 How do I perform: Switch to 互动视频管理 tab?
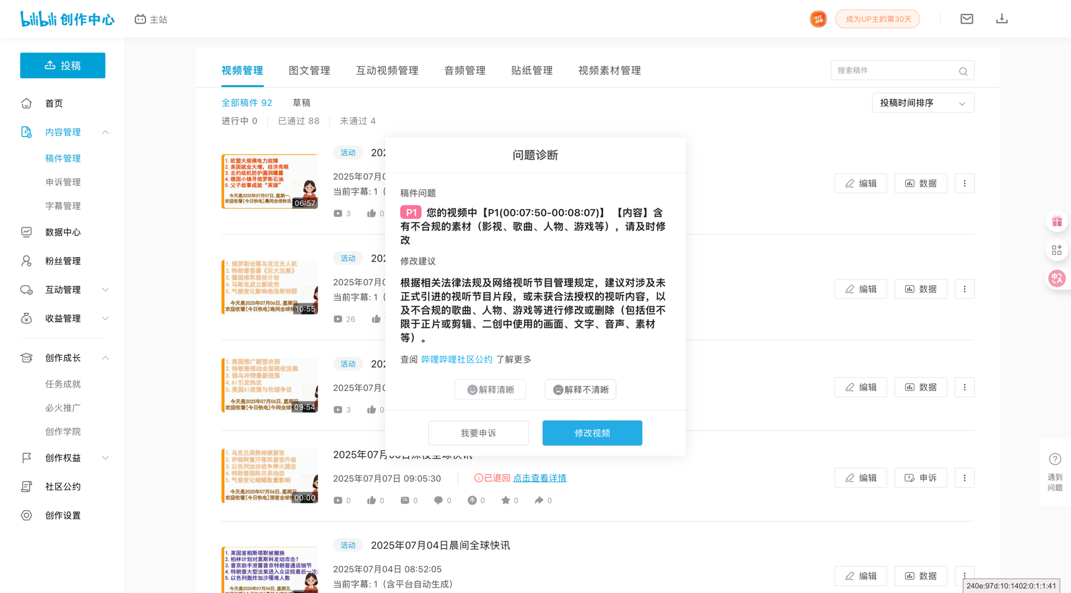(387, 71)
